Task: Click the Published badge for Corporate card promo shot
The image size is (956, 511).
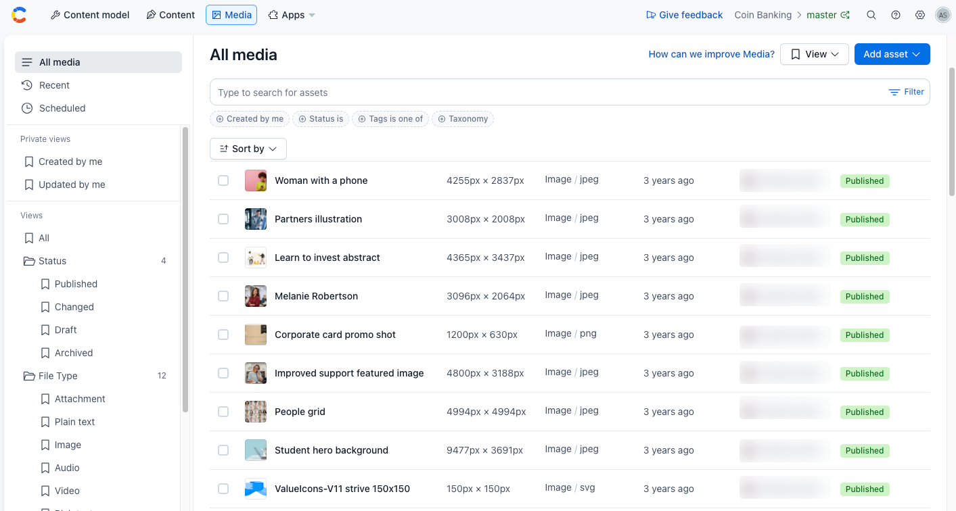Action: click(x=865, y=335)
